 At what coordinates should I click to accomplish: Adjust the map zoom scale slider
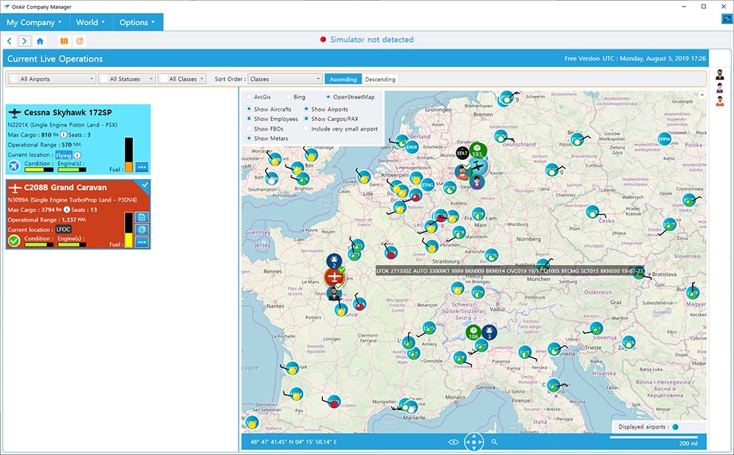tap(653, 437)
